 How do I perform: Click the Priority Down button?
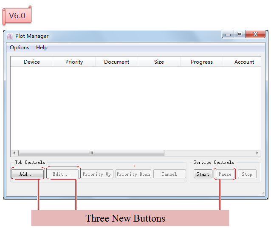pyautogui.click(x=133, y=174)
